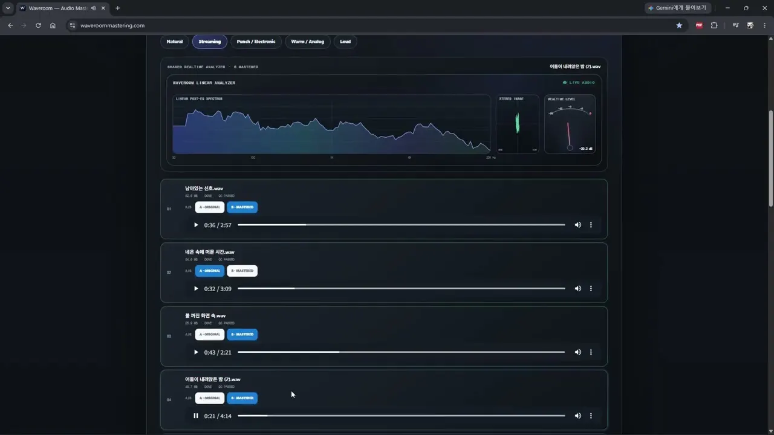Mute the 0:43 / 2:21 audio player

pyautogui.click(x=578, y=352)
